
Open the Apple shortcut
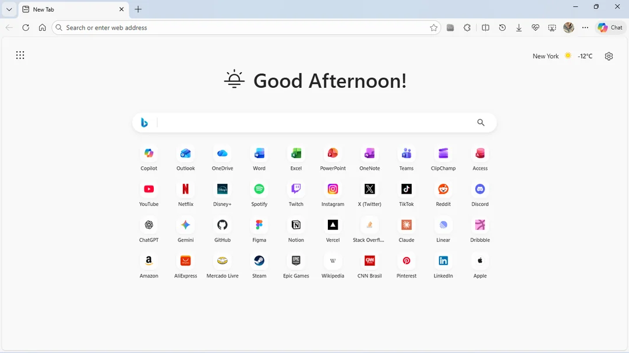coord(480,266)
